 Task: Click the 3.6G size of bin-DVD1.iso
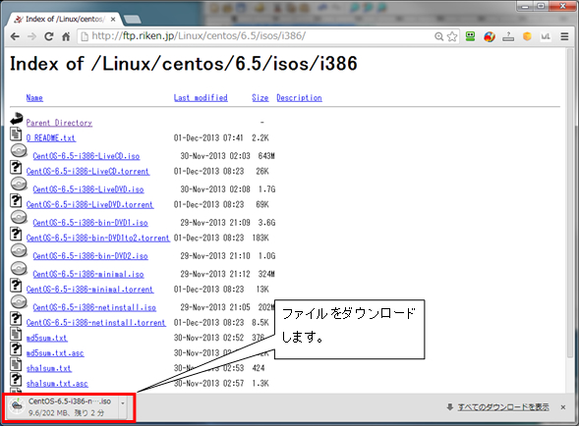(x=266, y=223)
